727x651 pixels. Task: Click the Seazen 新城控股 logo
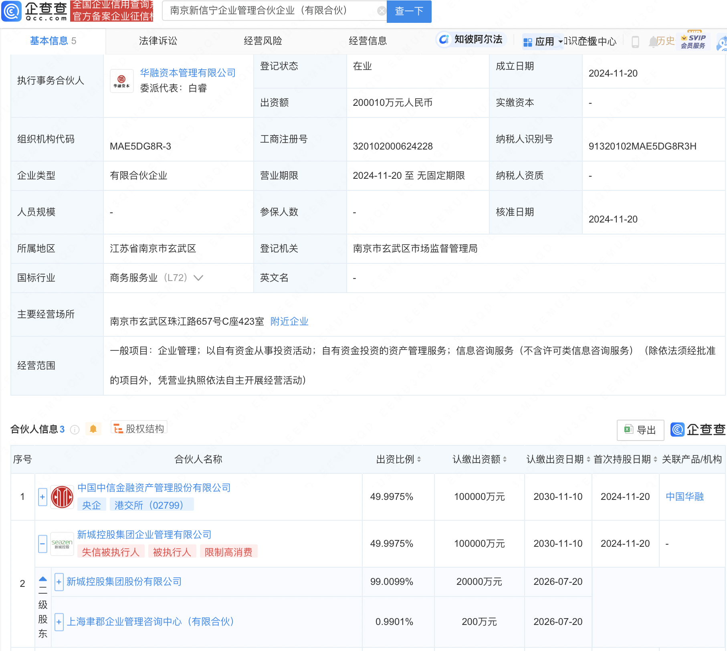62,544
